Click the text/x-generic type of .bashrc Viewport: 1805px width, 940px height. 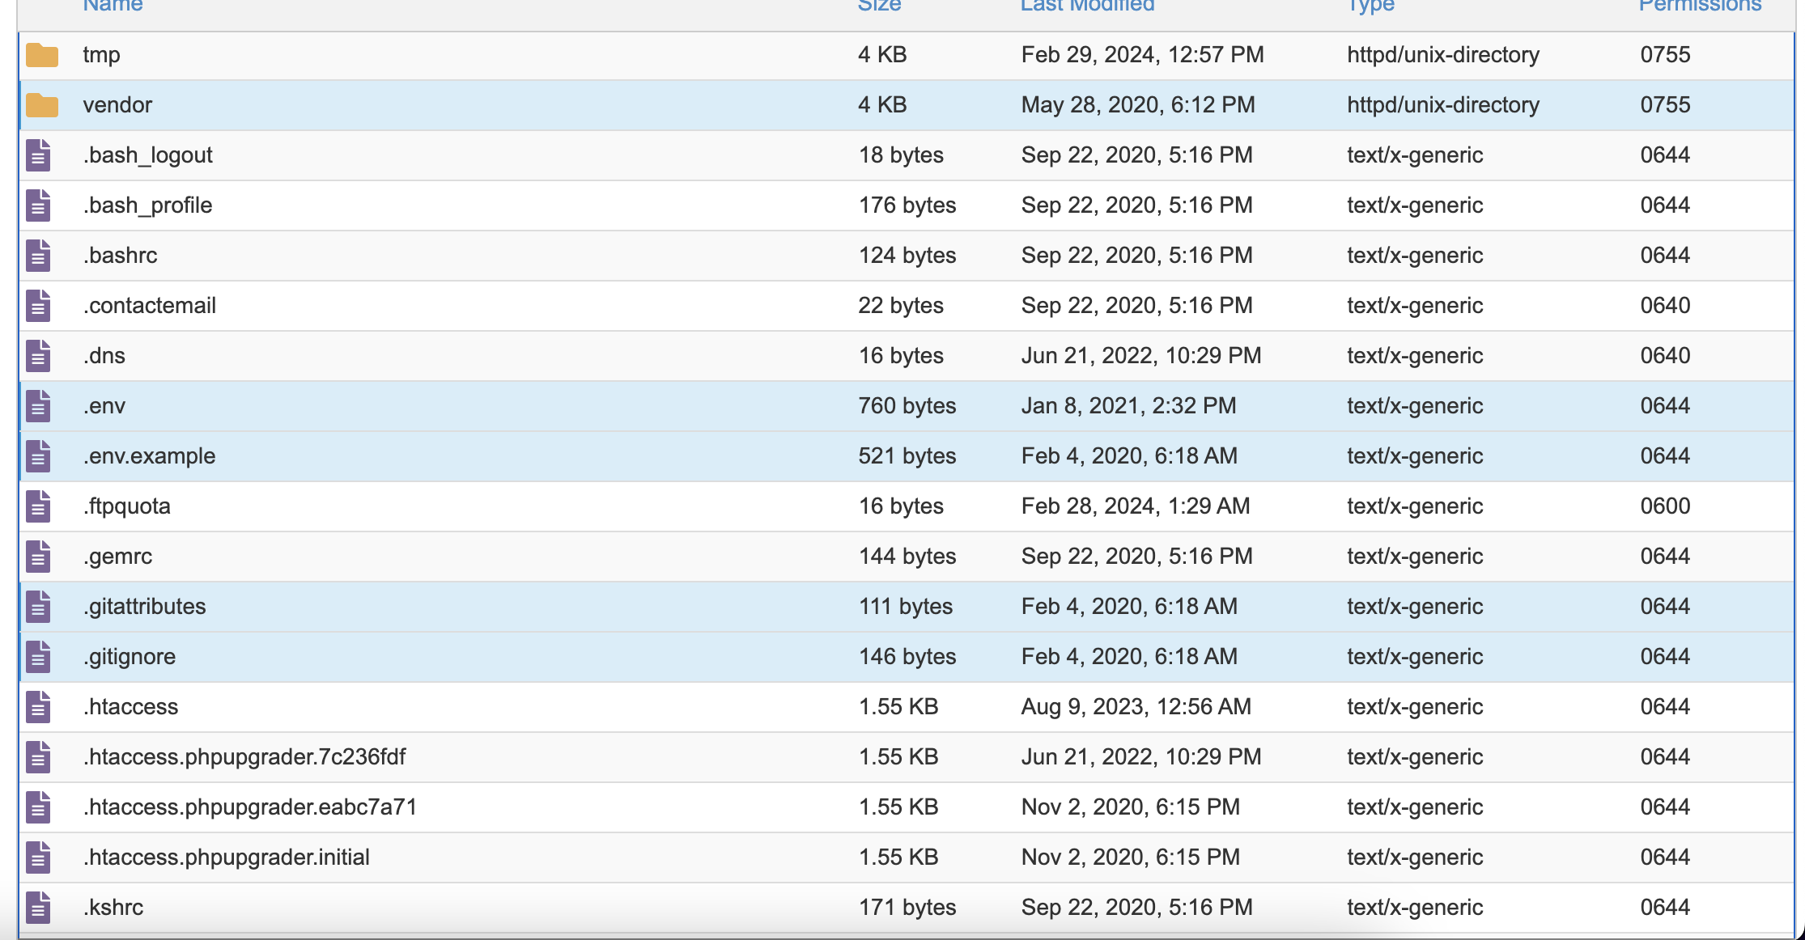pos(1415,256)
